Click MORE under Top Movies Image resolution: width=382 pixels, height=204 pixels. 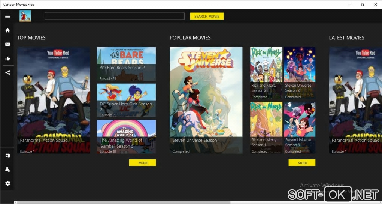143,163
